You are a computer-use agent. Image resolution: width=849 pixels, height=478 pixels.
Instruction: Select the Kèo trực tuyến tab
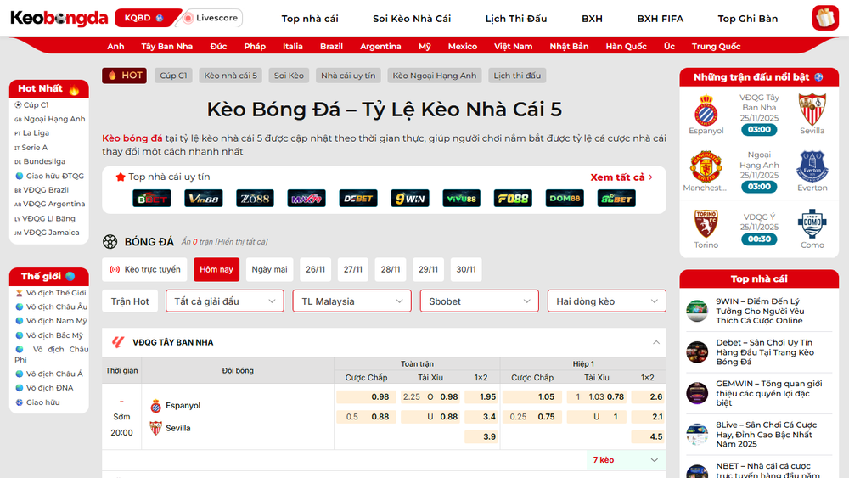(x=144, y=269)
